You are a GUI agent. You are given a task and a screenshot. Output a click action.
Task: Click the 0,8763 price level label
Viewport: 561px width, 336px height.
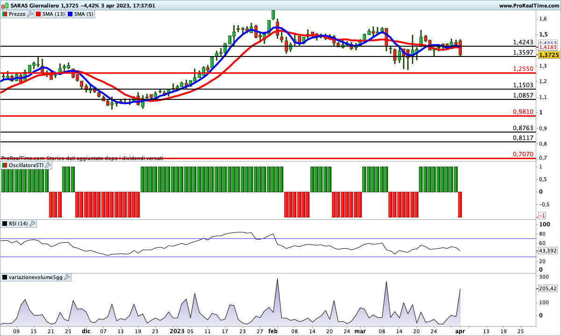(x=523, y=128)
